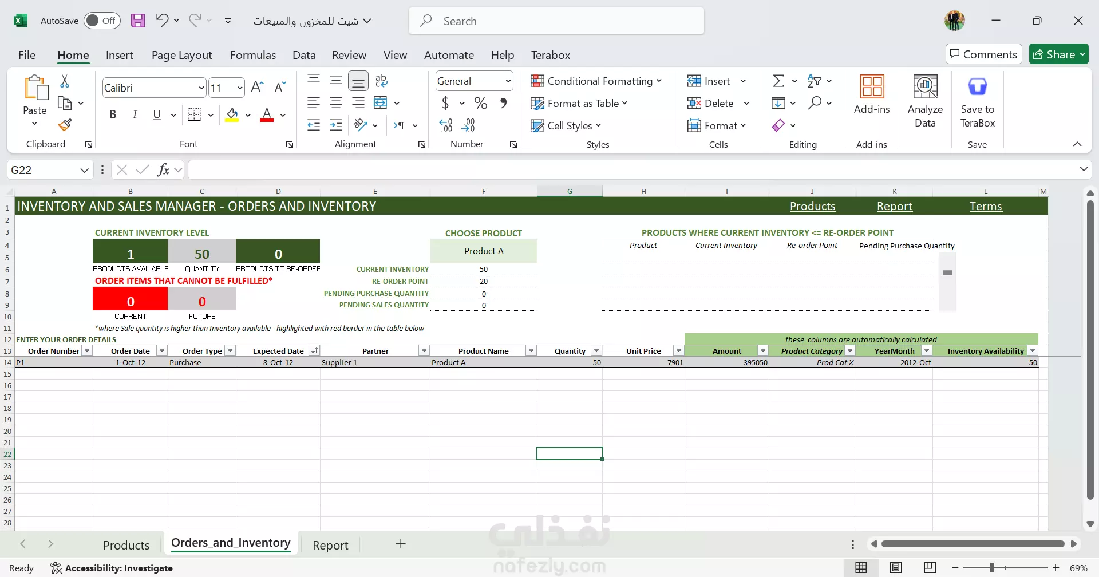Click the Comments button
The width and height of the screenshot is (1099, 577).
tap(983, 54)
